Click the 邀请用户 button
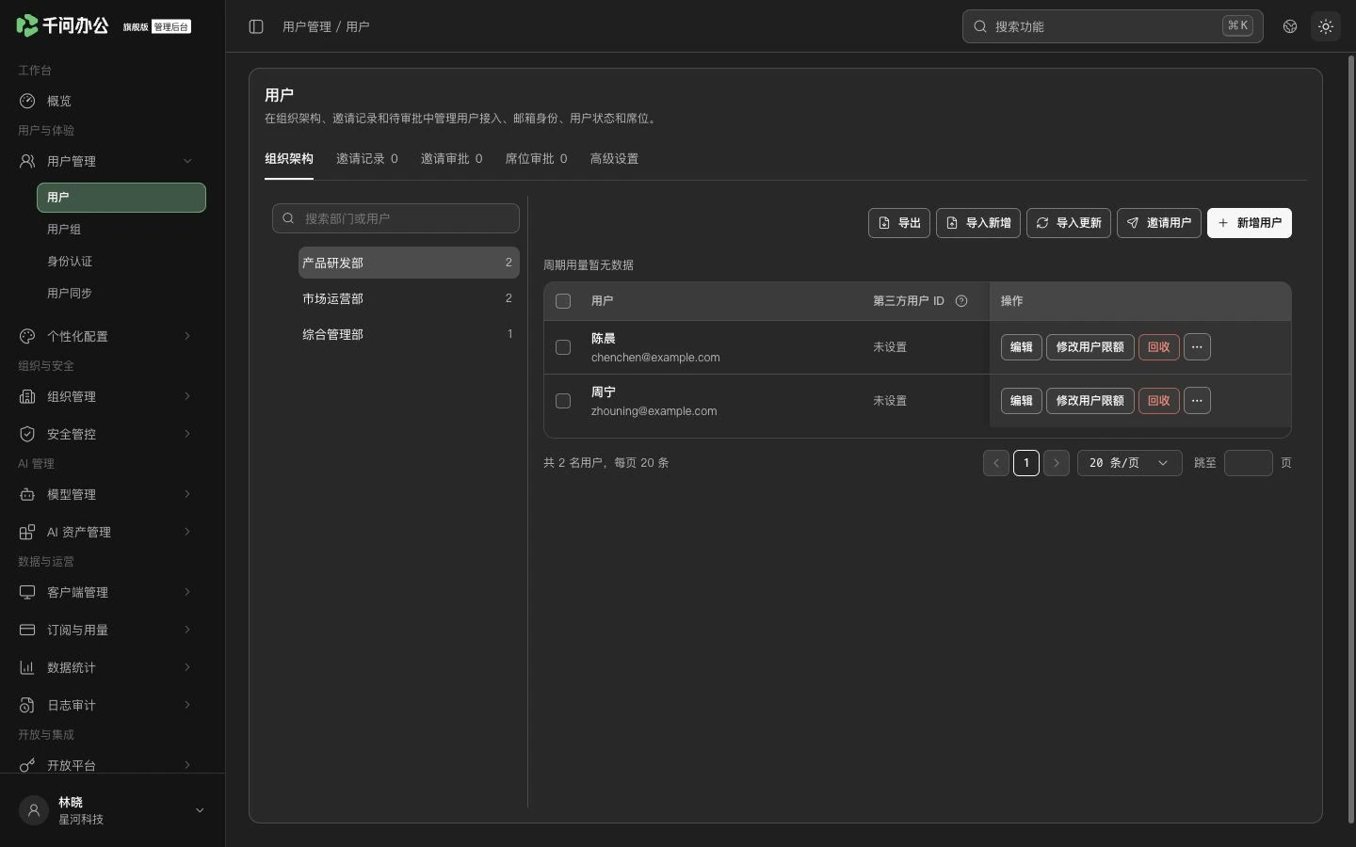The height and width of the screenshot is (847, 1356). (x=1159, y=223)
